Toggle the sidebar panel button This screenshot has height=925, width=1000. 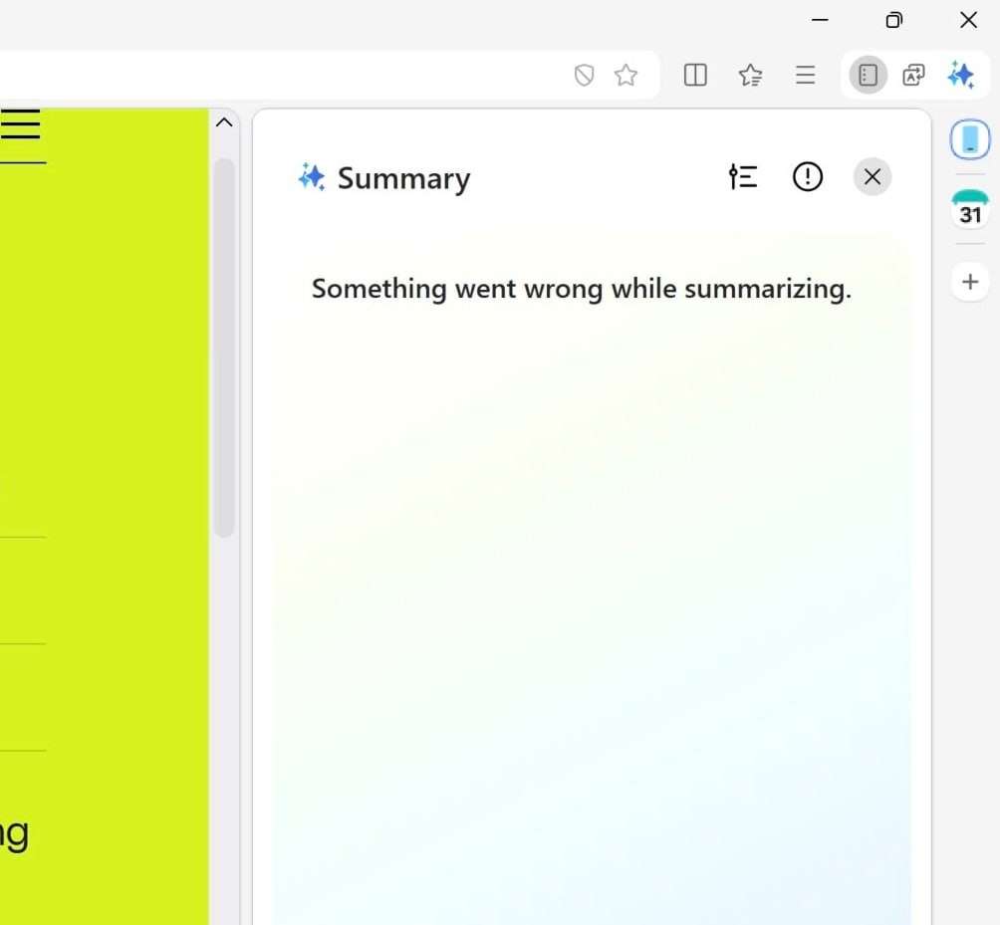tap(868, 76)
